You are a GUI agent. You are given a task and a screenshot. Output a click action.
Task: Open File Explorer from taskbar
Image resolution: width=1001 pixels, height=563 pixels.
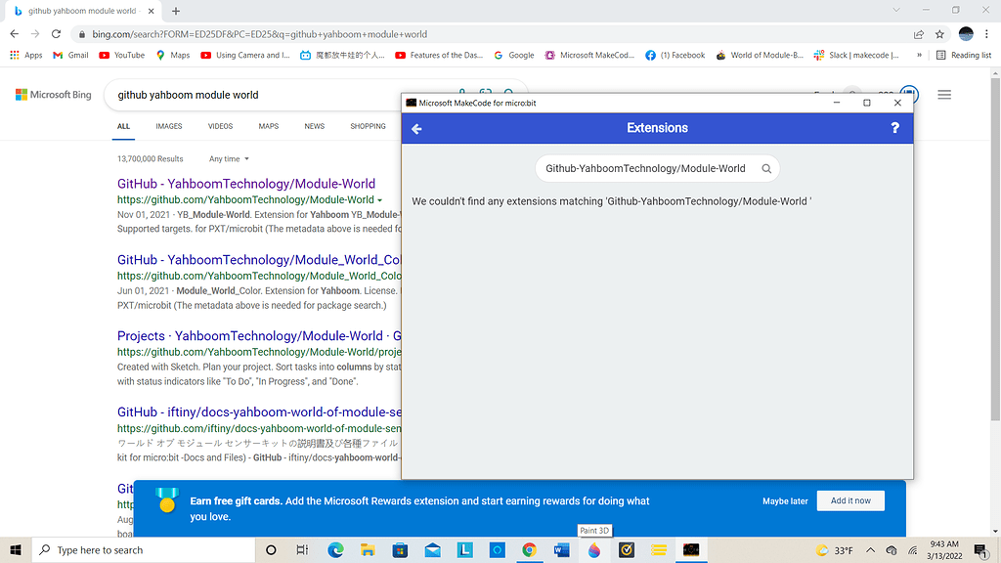tap(368, 549)
